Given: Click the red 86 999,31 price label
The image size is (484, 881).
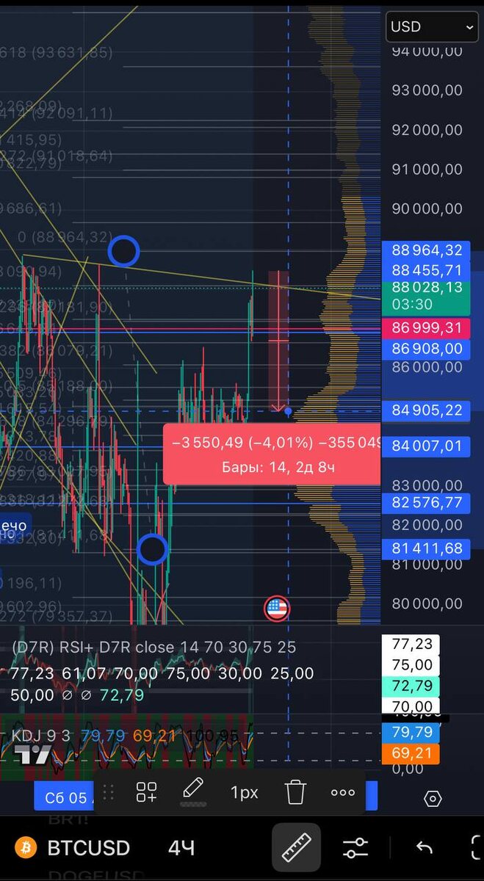Looking at the screenshot, I should [427, 328].
